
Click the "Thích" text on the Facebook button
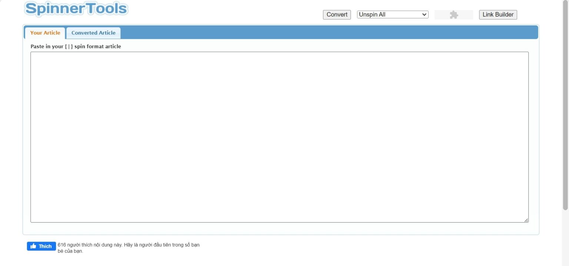(45, 246)
